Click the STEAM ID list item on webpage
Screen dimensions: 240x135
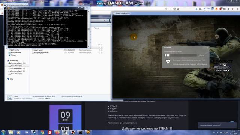(113, 106)
